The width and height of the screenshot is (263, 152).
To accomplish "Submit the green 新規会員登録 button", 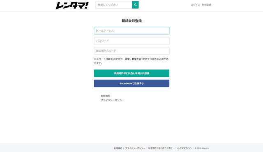I will pos(131,73).
